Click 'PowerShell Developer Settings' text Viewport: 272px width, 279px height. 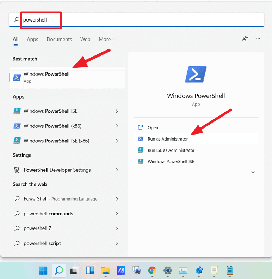pos(57,170)
